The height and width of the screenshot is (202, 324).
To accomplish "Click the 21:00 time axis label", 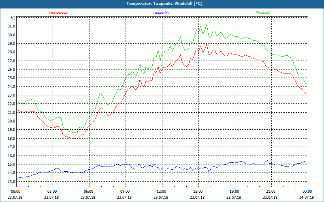I will point(271,191).
